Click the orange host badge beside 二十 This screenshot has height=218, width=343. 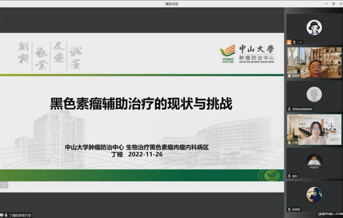click(x=289, y=42)
